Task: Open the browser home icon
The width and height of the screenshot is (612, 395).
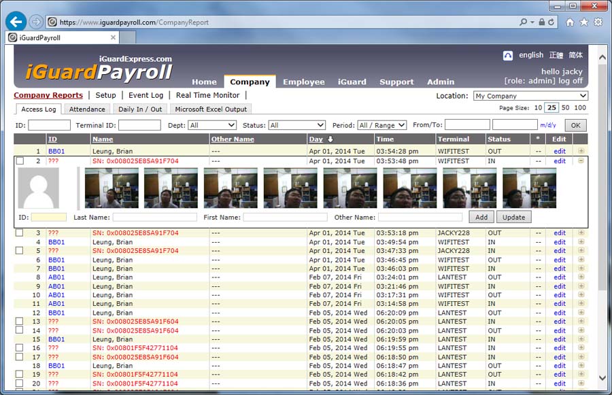Action: click(571, 22)
